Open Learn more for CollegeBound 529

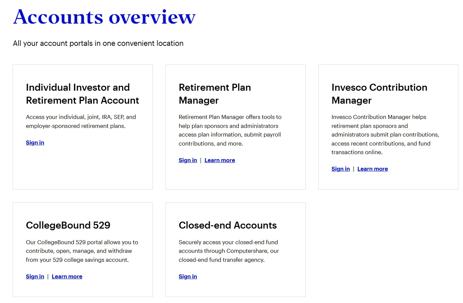67,276
